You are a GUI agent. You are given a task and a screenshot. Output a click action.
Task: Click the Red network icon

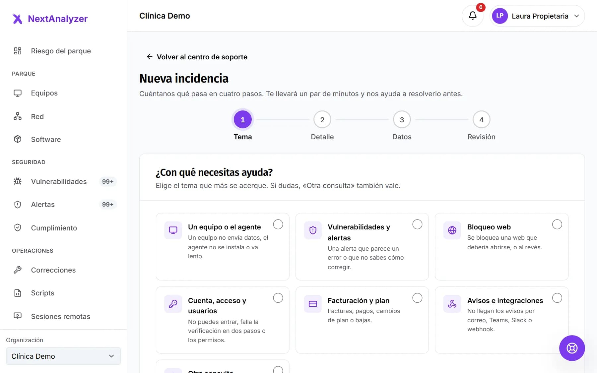18,116
